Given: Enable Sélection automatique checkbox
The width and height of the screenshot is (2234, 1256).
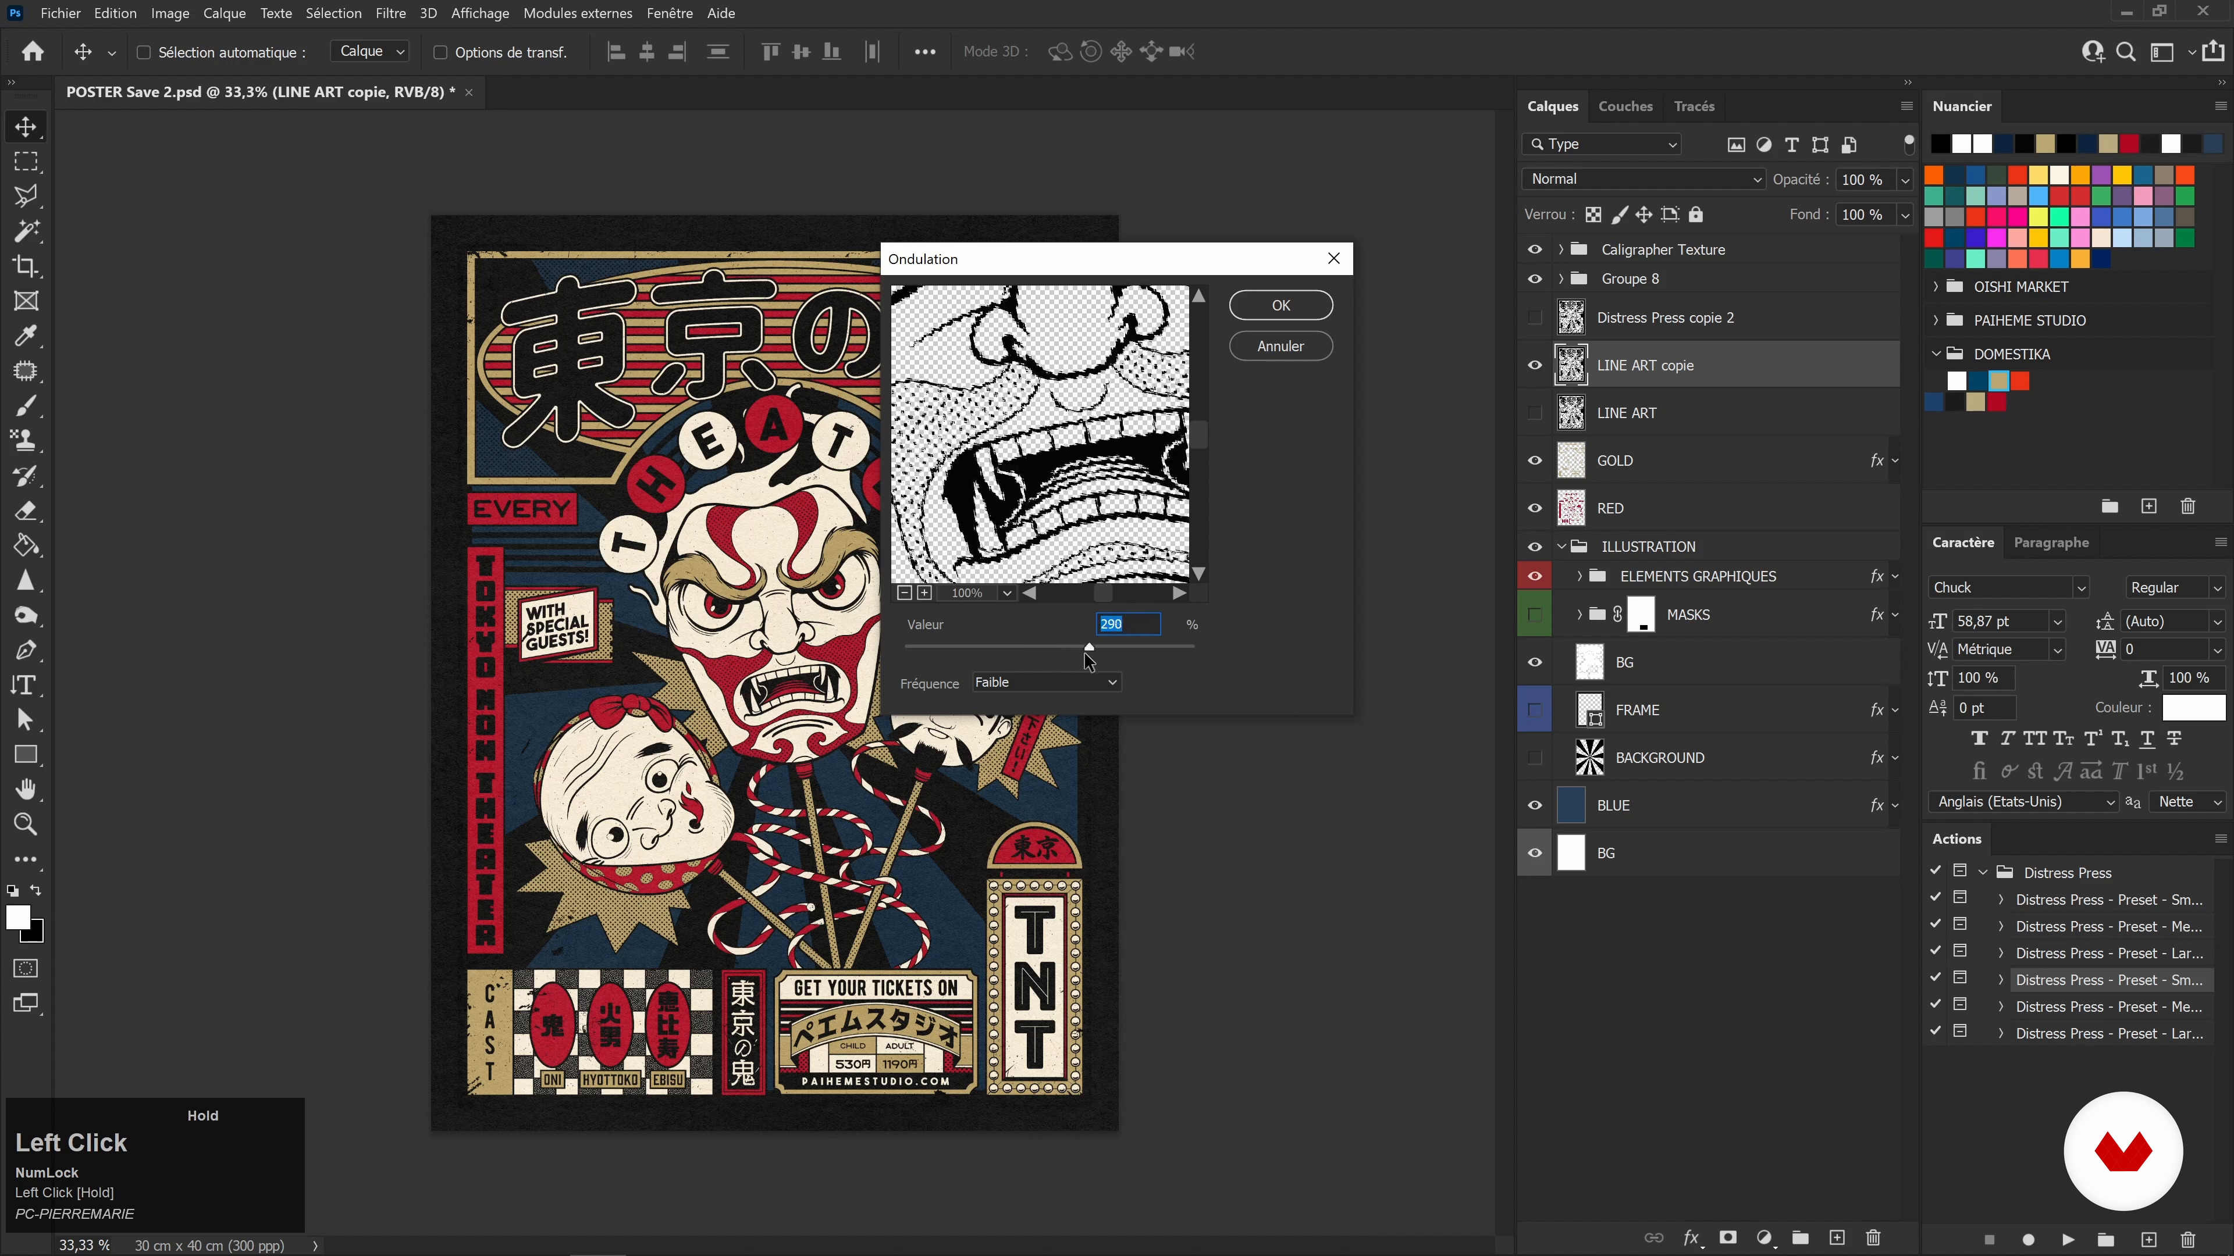Looking at the screenshot, I should point(144,52).
